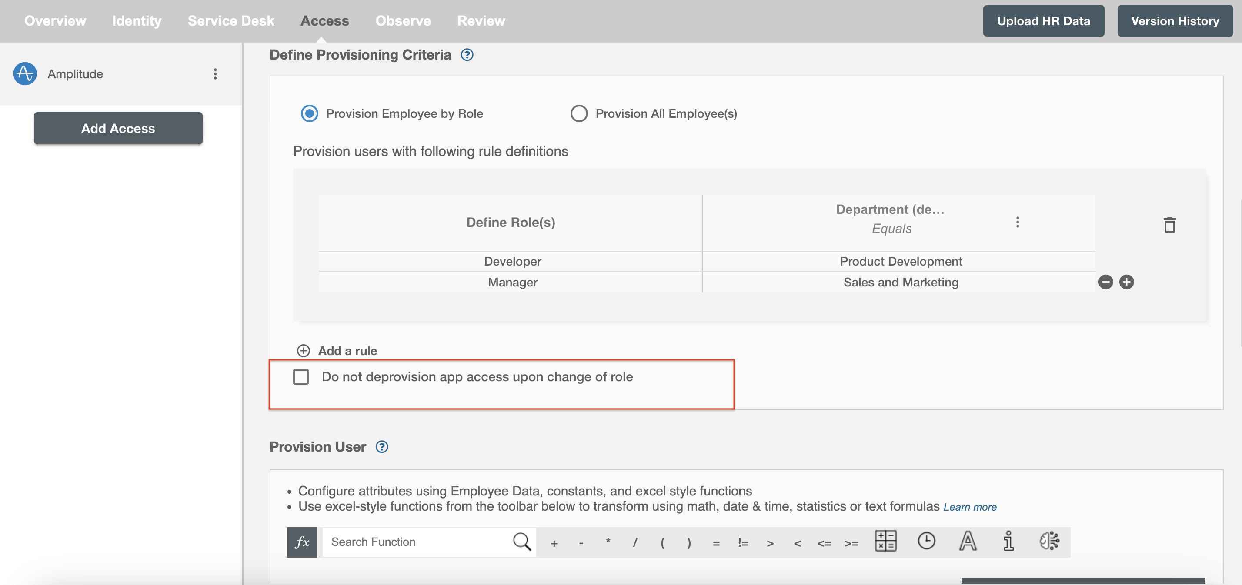Viewport: 1242px width, 585px height.
Task: Open Version History
Action: (x=1175, y=21)
